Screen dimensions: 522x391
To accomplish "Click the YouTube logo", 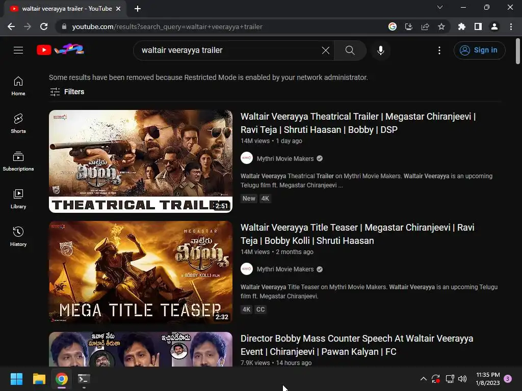I will click(60, 50).
